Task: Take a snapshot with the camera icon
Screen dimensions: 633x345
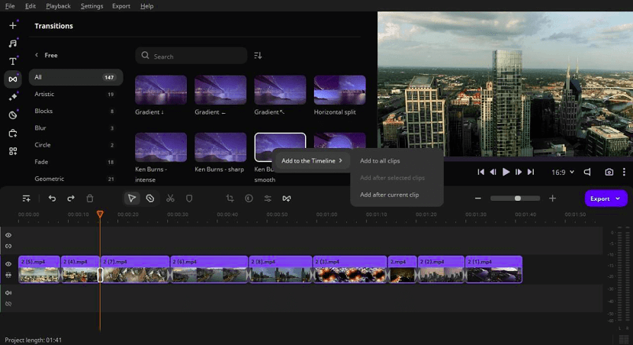Action: point(609,172)
